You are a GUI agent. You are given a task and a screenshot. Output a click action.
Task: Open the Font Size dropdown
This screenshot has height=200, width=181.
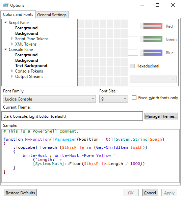(x=113, y=99)
